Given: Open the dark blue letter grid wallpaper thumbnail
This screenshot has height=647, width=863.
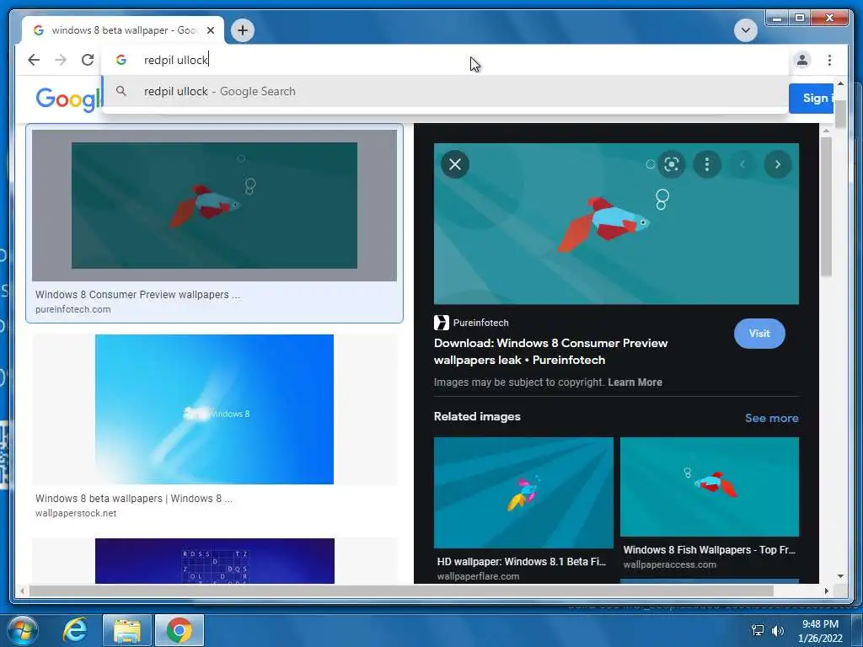Looking at the screenshot, I should (214, 560).
